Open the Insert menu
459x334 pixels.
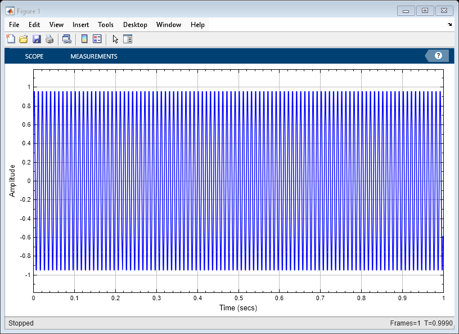click(x=80, y=25)
